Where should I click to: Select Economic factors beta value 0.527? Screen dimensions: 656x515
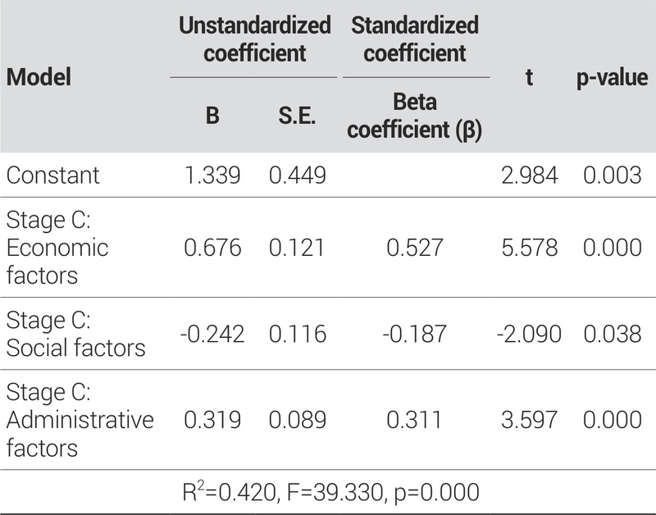pos(414,248)
